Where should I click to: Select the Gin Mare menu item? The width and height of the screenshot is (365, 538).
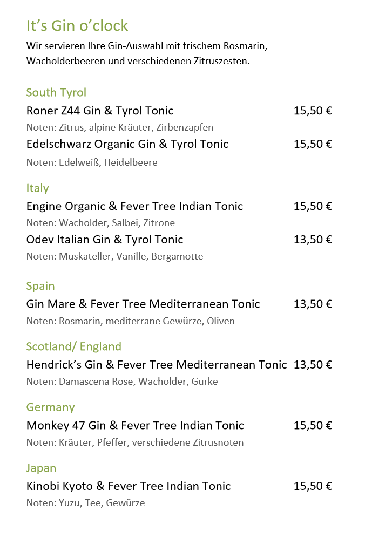[143, 304]
